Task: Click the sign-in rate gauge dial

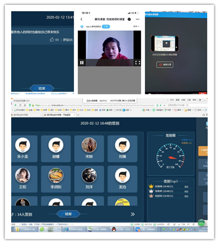Action: click(170, 155)
